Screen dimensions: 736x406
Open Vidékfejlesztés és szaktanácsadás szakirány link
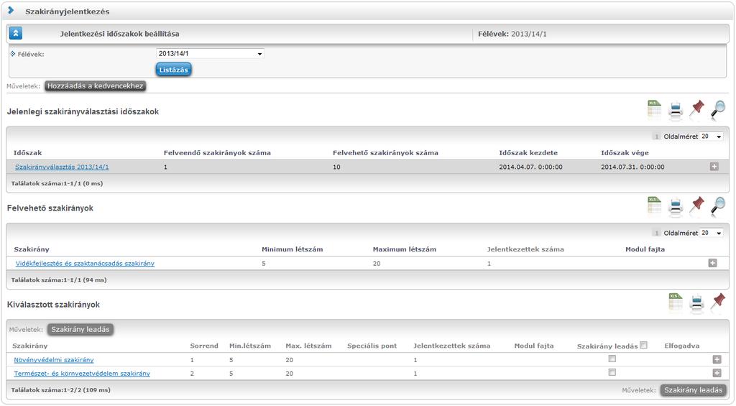[85, 263]
